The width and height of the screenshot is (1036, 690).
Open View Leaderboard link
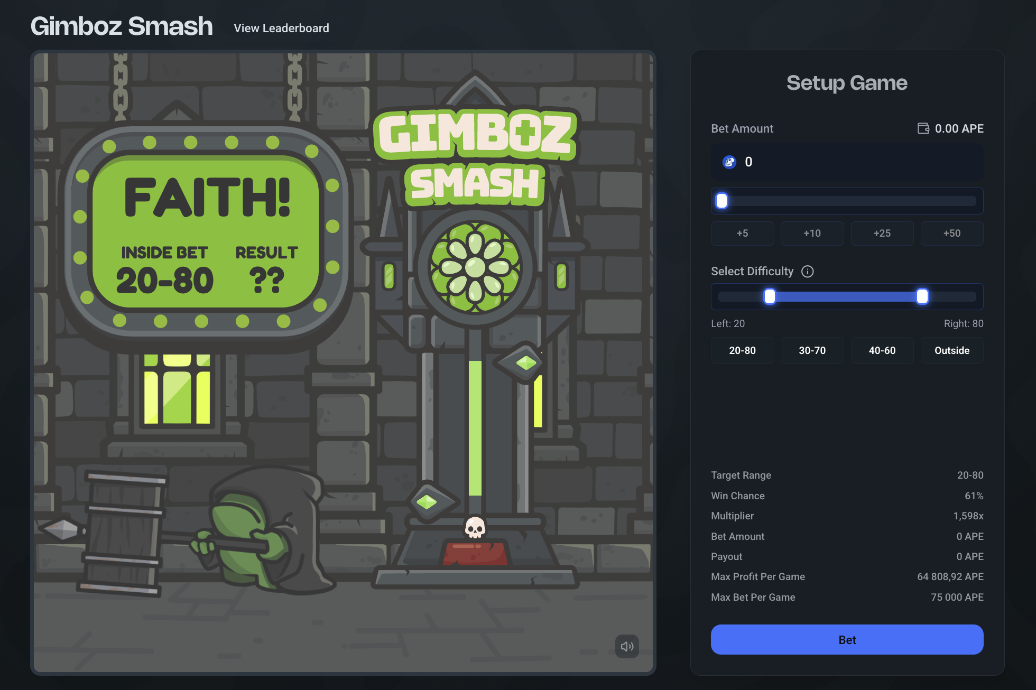click(x=281, y=28)
